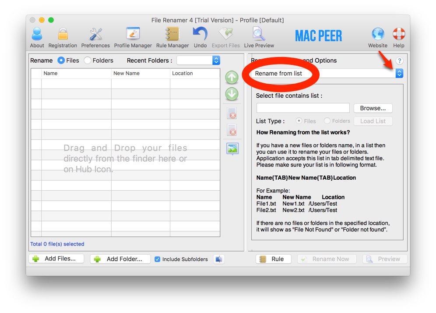Choose Folders as List Type
The height and width of the screenshot is (313, 436).
click(x=327, y=121)
